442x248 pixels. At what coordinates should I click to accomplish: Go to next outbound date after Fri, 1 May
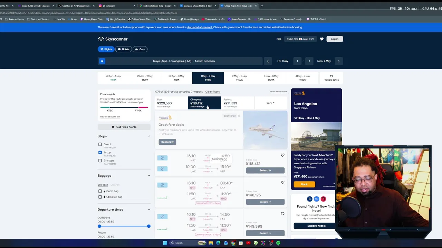297,61
